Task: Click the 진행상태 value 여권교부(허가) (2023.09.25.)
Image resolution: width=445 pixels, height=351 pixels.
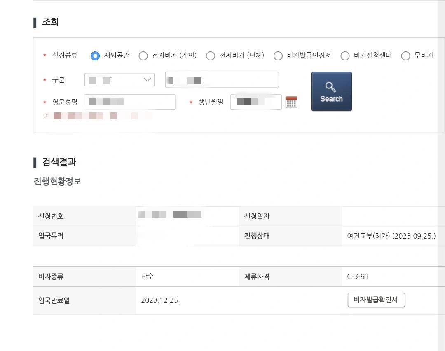Action: click(391, 236)
